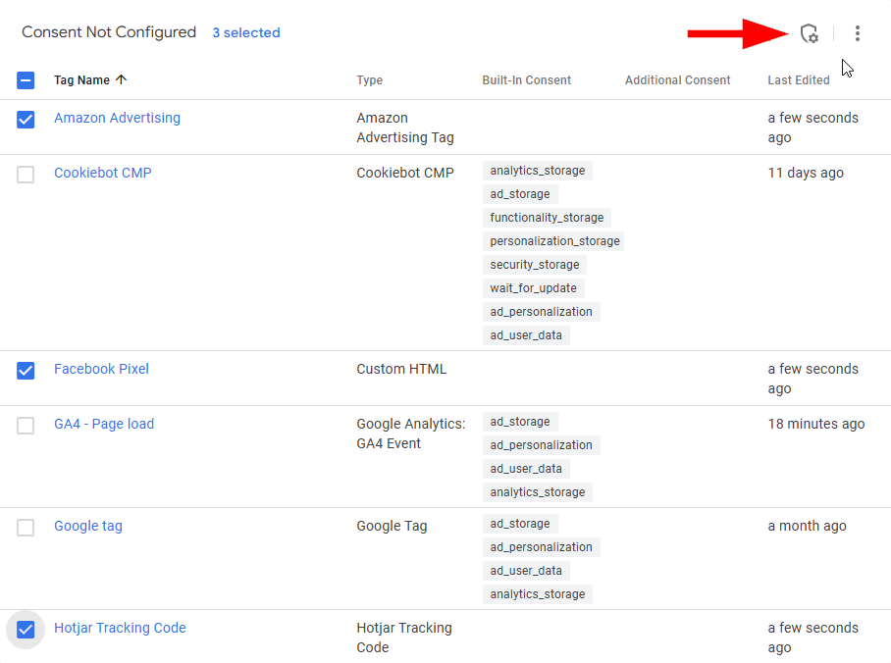Uncheck the Facebook Pixel checkbox

pos(26,371)
